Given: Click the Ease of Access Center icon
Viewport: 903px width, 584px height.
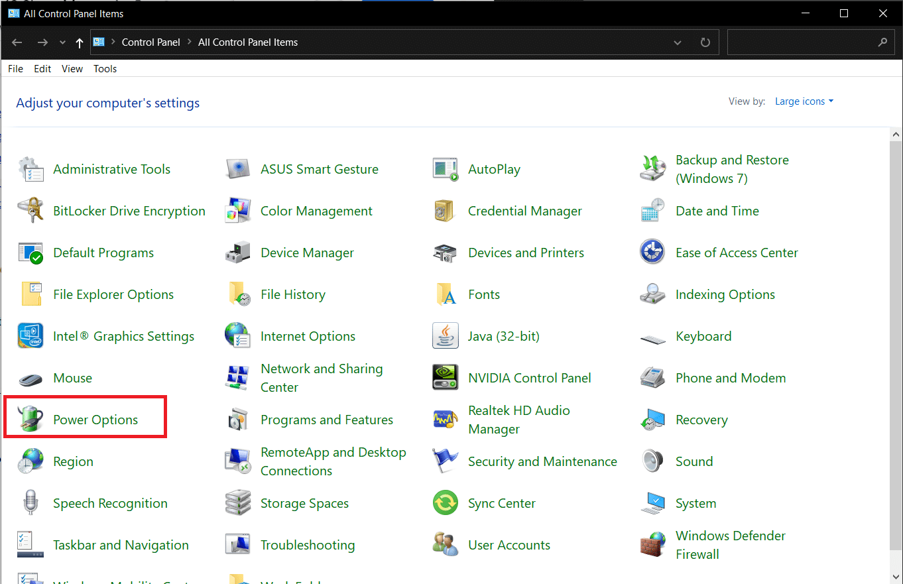Looking at the screenshot, I should [x=652, y=253].
